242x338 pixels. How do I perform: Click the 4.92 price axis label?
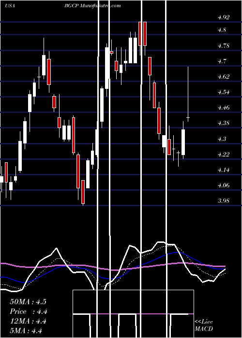pos(224,17)
